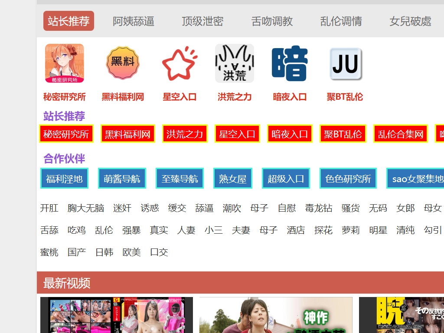The image size is (444, 333).
Task: Click the 最新视频 section header
Action: tap(67, 283)
